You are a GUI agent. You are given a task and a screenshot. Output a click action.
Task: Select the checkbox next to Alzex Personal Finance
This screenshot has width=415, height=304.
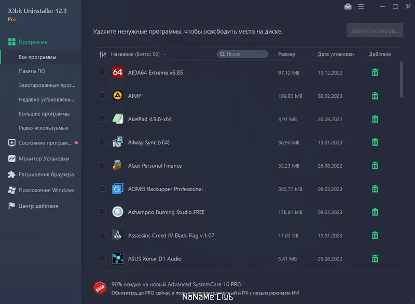(102, 166)
